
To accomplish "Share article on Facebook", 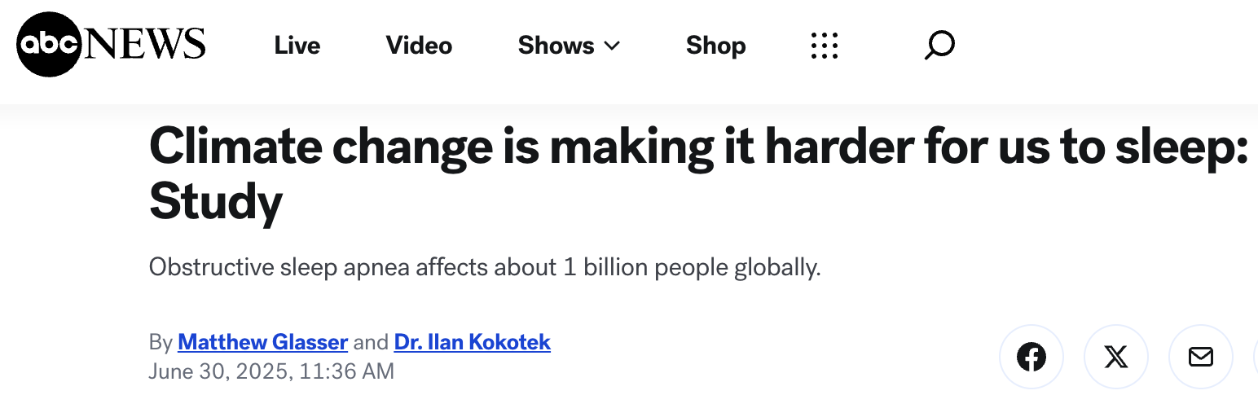I will click(1031, 357).
